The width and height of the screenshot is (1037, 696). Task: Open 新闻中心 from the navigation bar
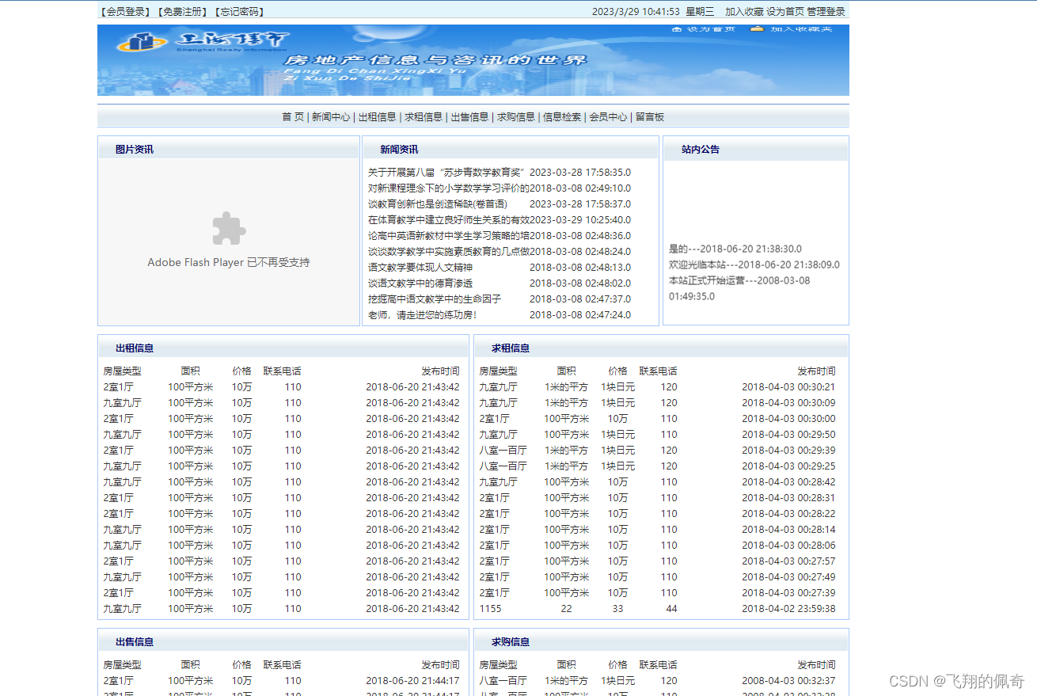click(330, 117)
